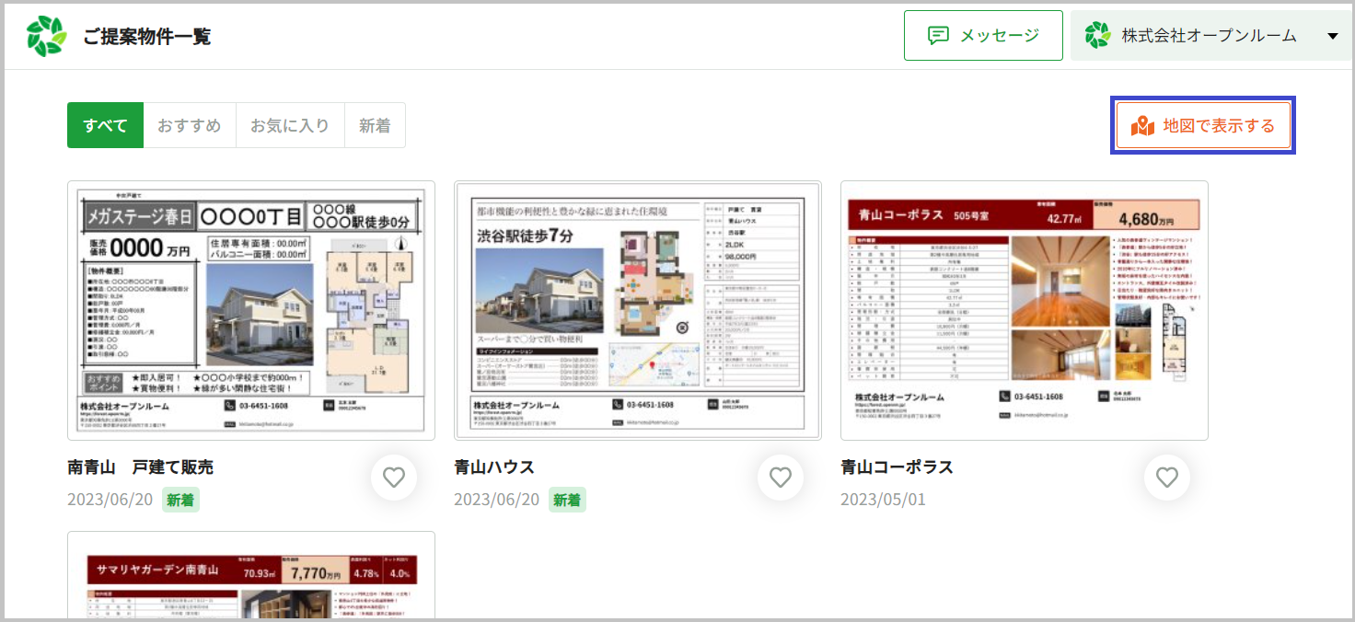Screen dimensions: 1355x622
Task: Click the 新着 badge under 青山ハウス
Action: click(567, 500)
